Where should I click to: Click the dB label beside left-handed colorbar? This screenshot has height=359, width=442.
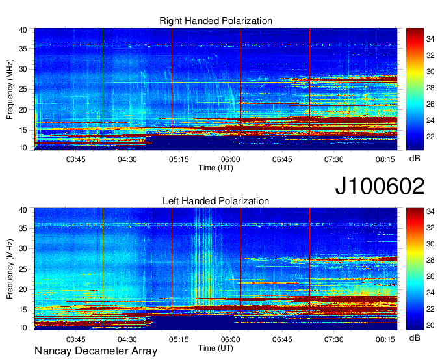415,338
